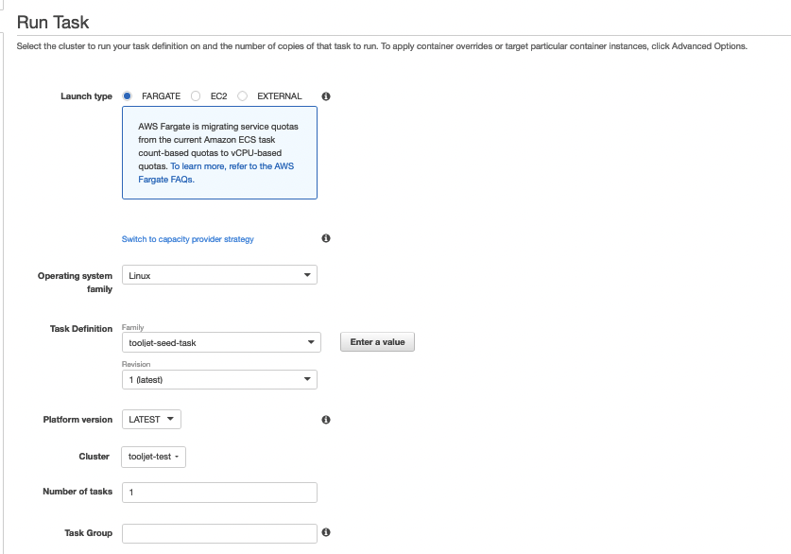This screenshot has height=554, width=791.
Task: Click Switch to capacity provider strategy link
Action: pos(188,239)
